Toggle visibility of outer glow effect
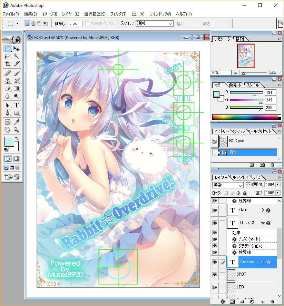The height and width of the screenshot is (306, 284). click(215, 239)
